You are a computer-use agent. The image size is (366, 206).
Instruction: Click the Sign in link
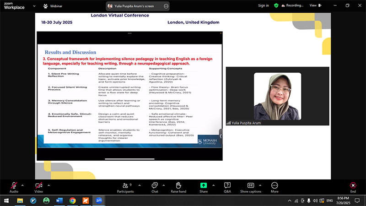tap(263, 5)
